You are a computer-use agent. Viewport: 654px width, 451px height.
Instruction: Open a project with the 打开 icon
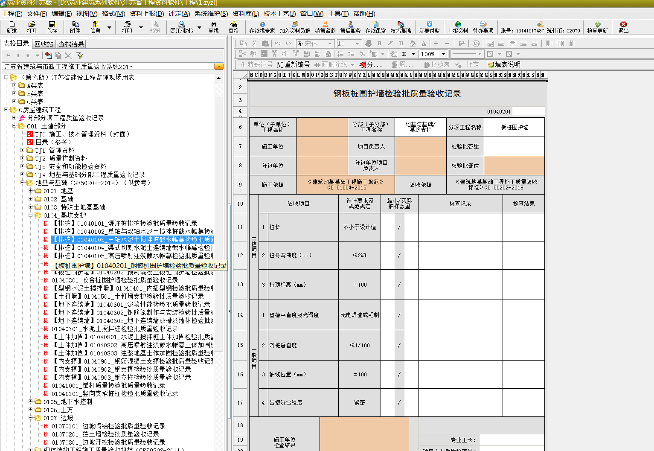pos(32,27)
